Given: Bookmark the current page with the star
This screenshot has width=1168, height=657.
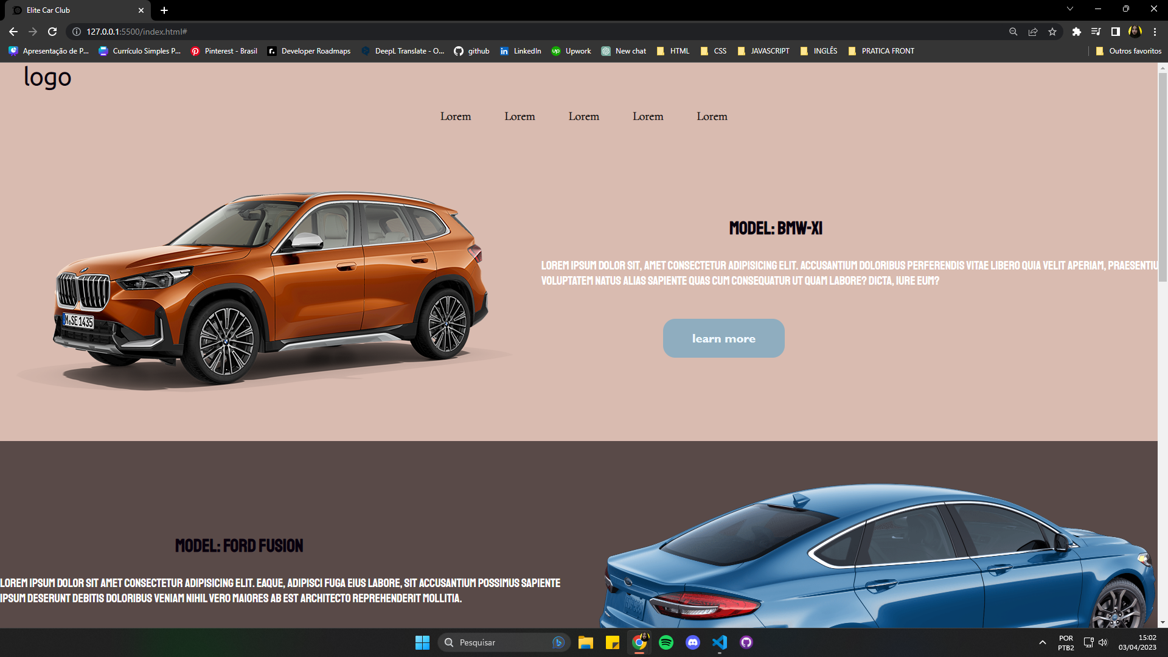Looking at the screenshot, I should [1052, 32].
